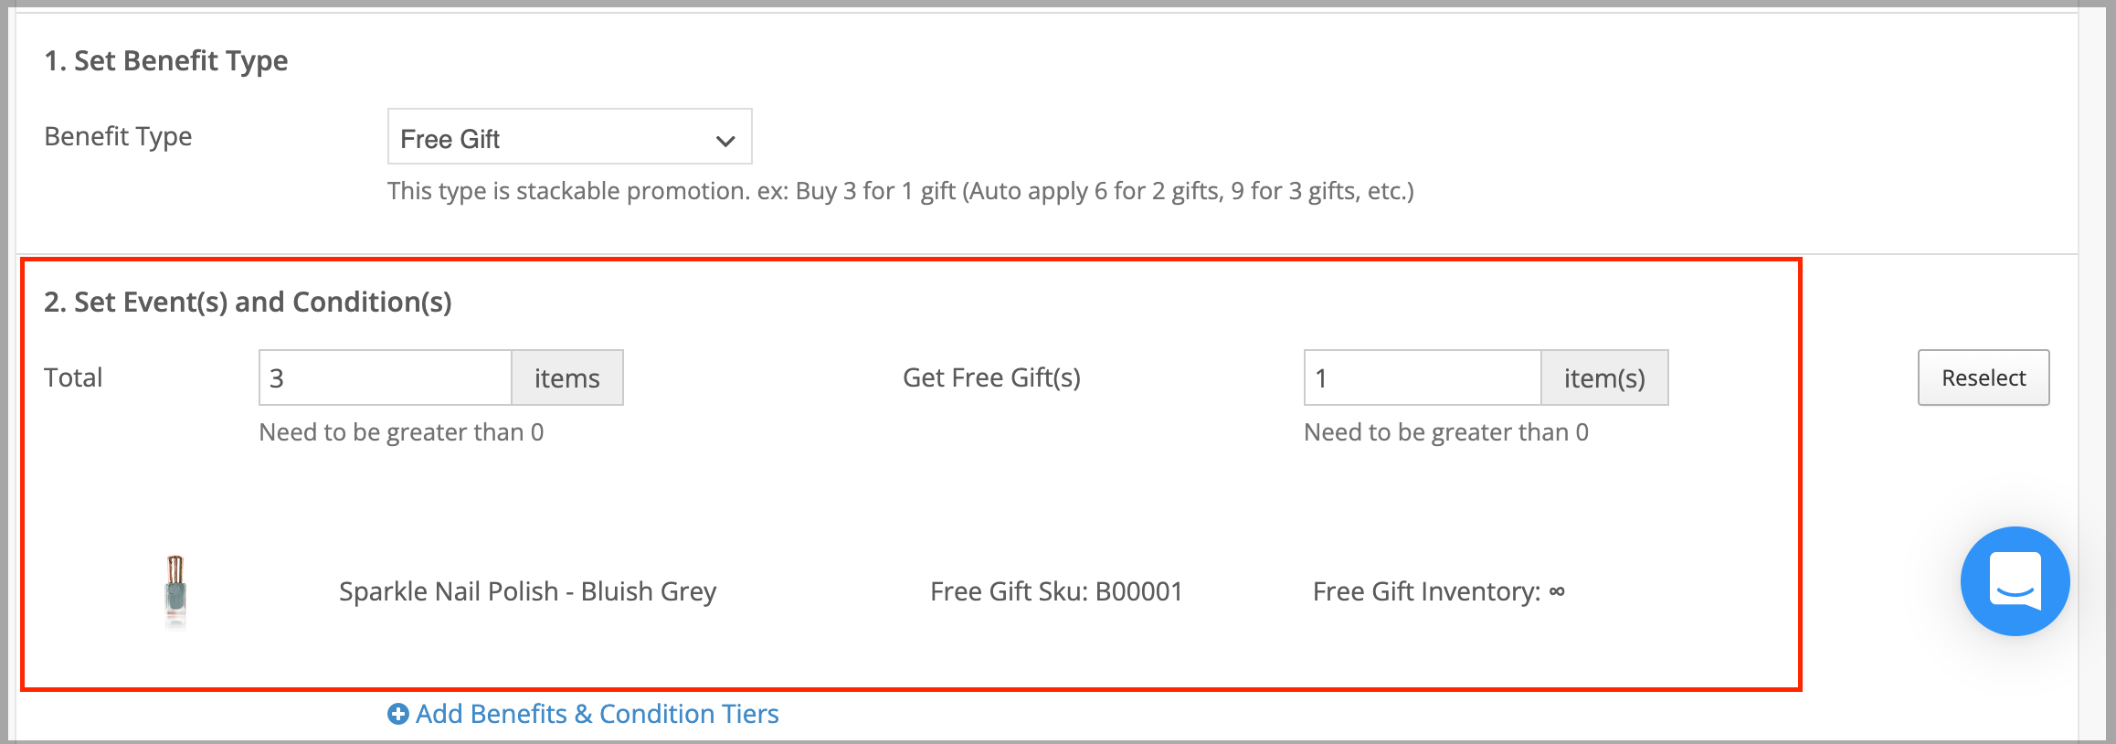Click the 'item(s)' unit addon label

(1604, 377)
